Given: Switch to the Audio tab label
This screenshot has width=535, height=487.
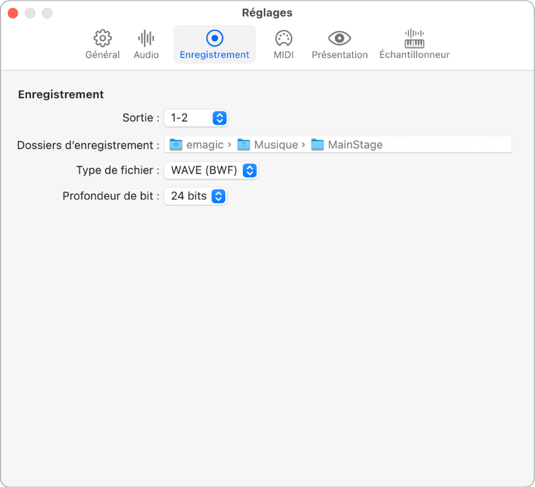Looking at the screenshot, I should 146,55.
